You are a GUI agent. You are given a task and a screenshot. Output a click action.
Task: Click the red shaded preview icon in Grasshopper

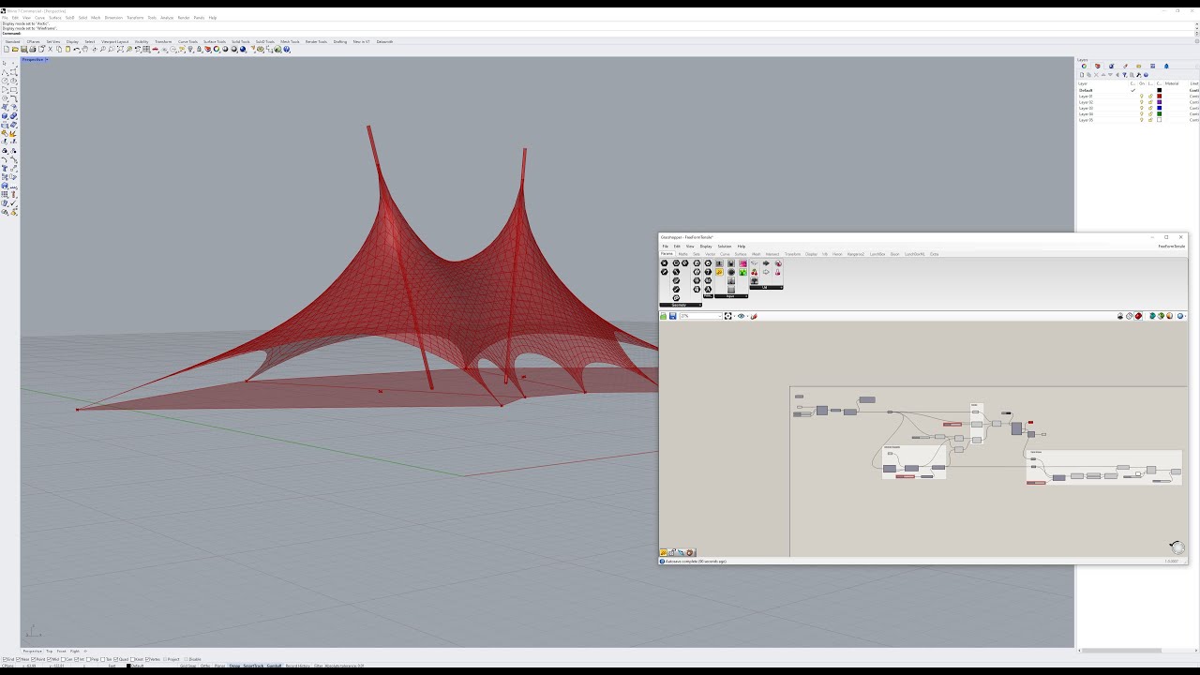(1138, 316)
